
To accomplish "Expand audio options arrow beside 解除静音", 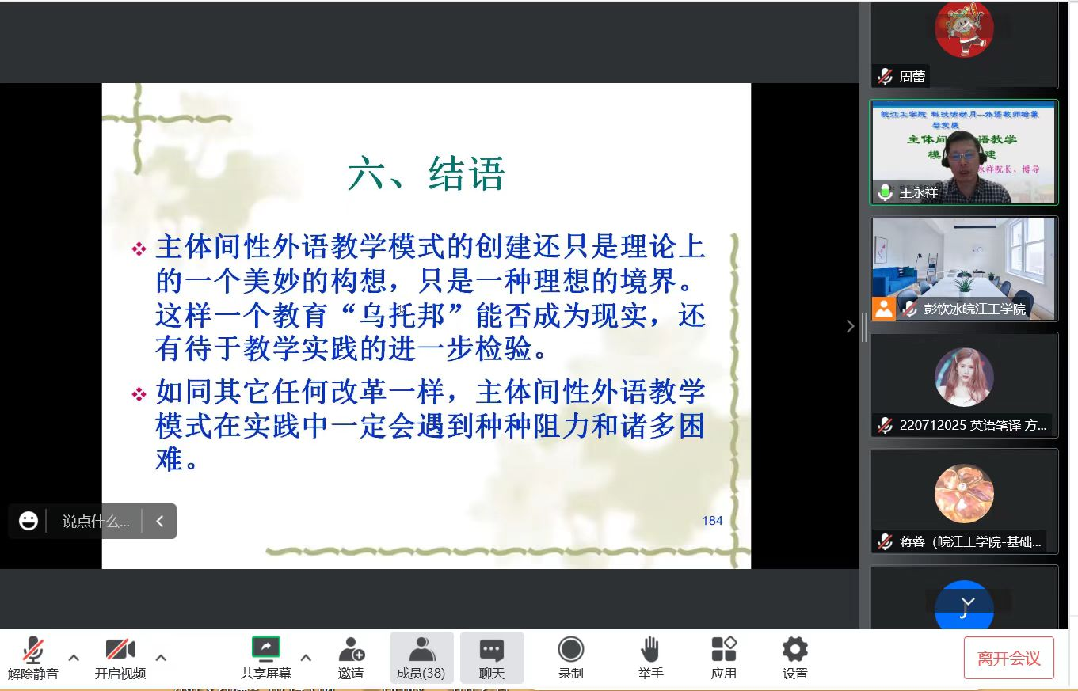I will pos(74,657).
